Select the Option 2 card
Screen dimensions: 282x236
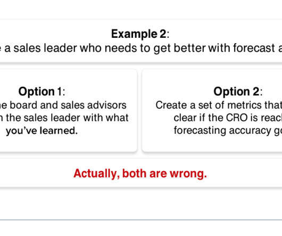point(212,110)
